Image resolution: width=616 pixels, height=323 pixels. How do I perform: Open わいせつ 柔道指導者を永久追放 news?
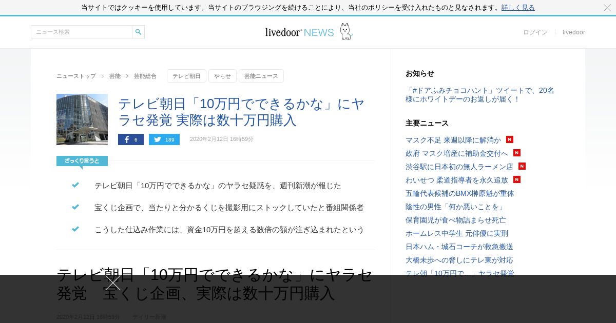click(x=457, y=180)
